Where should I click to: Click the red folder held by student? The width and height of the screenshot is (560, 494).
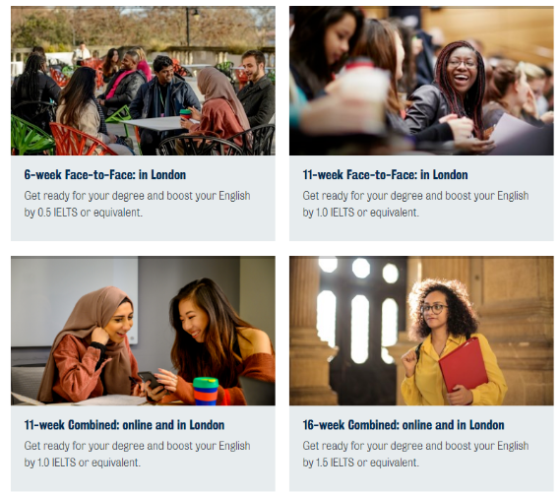point(463,364)
